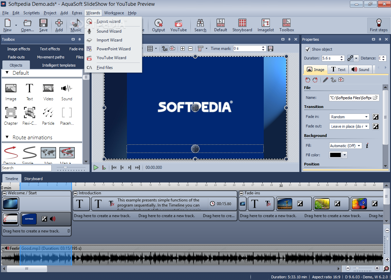Open the Fade out dropdown
Screen dimensions: 391x280
pos(349,126)
